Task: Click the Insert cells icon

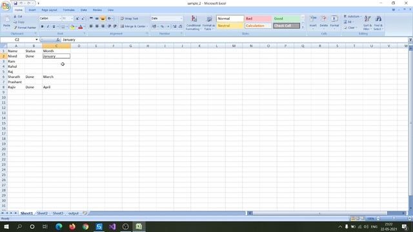Action: coord(313,19)
